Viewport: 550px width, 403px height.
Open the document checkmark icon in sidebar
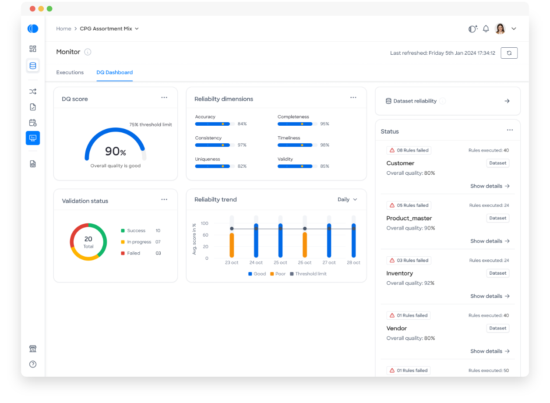[33, 107]
